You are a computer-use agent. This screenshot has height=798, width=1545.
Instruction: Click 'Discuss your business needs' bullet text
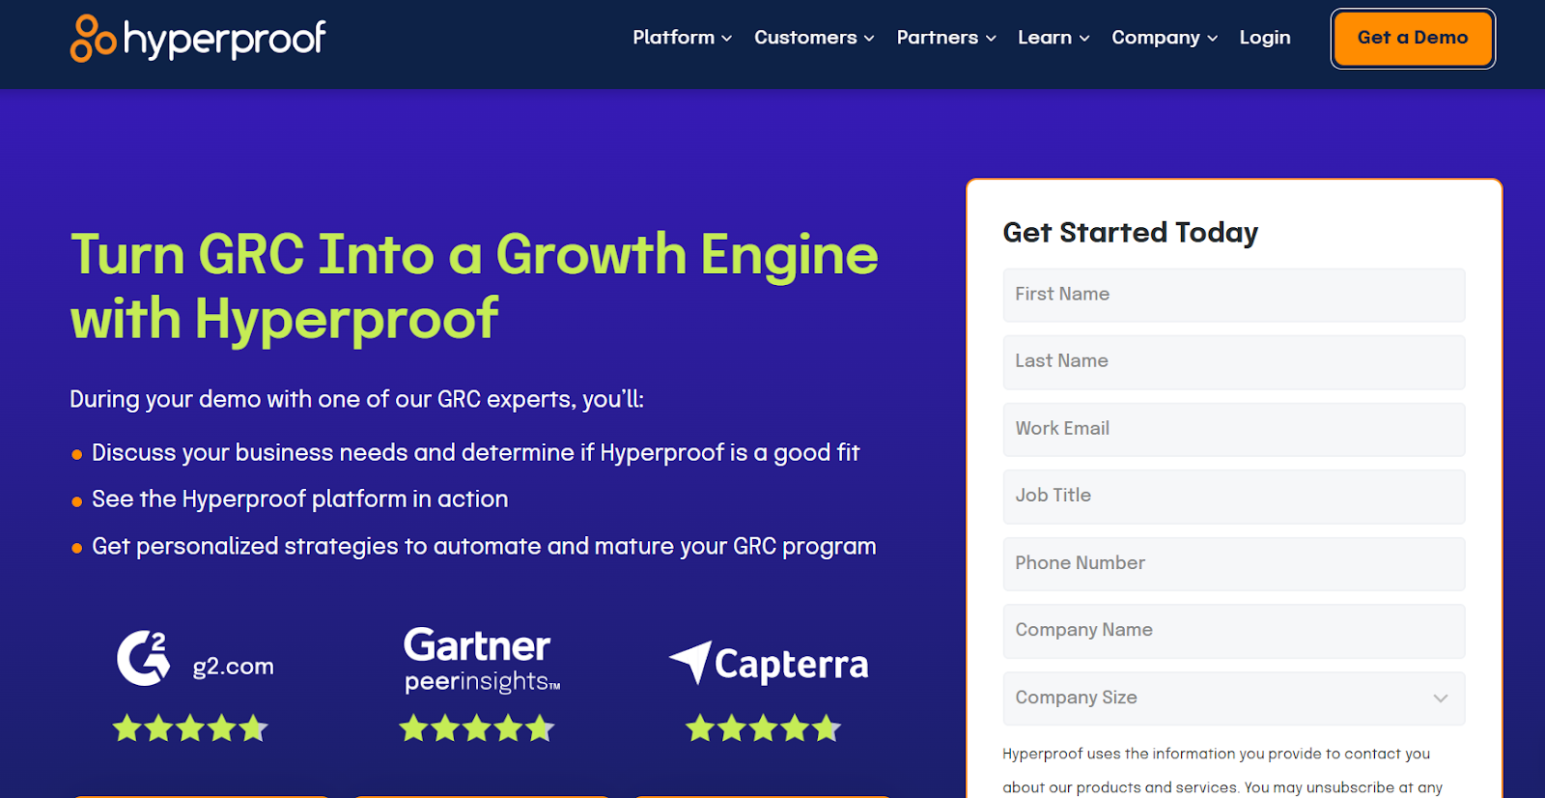tap(475, 453)
